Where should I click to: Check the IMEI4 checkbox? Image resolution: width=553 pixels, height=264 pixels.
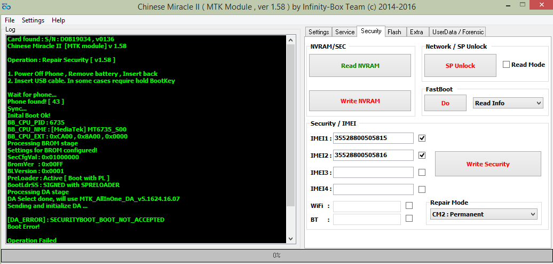coord(422,189)
